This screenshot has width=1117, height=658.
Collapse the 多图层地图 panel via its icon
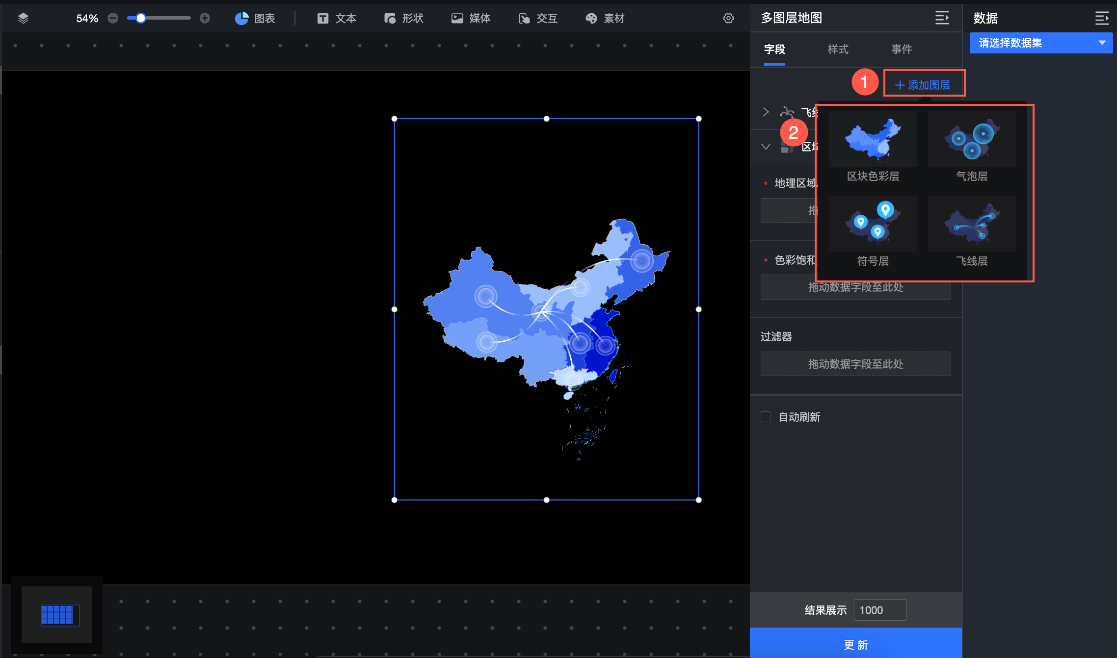point(942,18)
